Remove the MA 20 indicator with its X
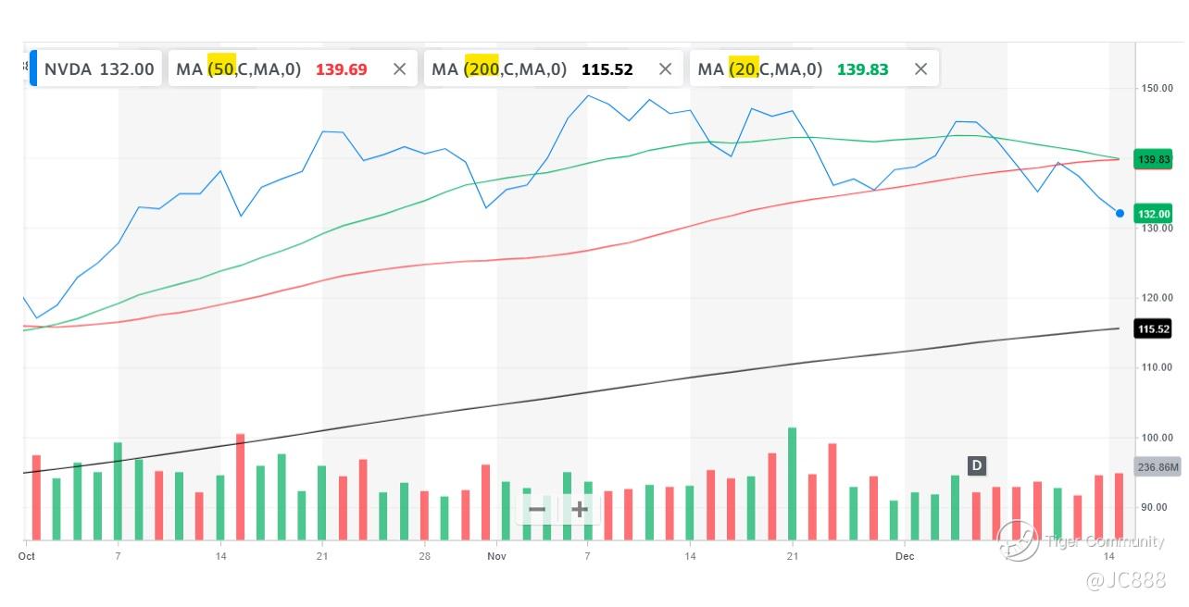 click(x=920, y=69)
